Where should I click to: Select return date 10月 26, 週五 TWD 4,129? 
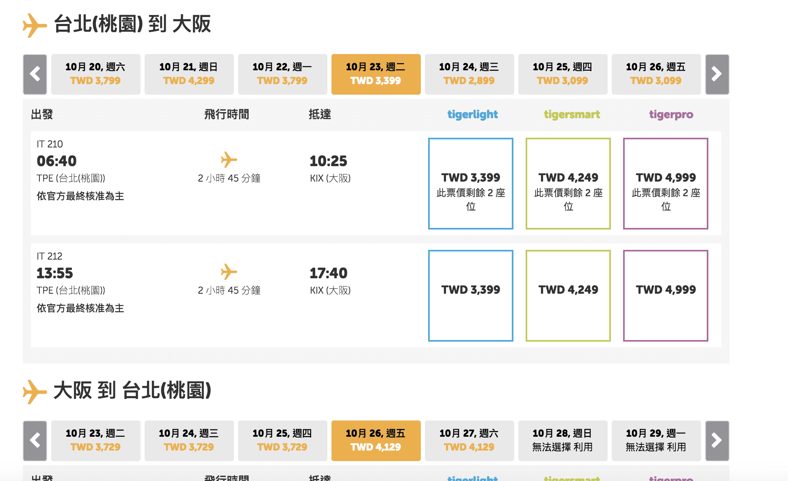(x=376, y=441)
